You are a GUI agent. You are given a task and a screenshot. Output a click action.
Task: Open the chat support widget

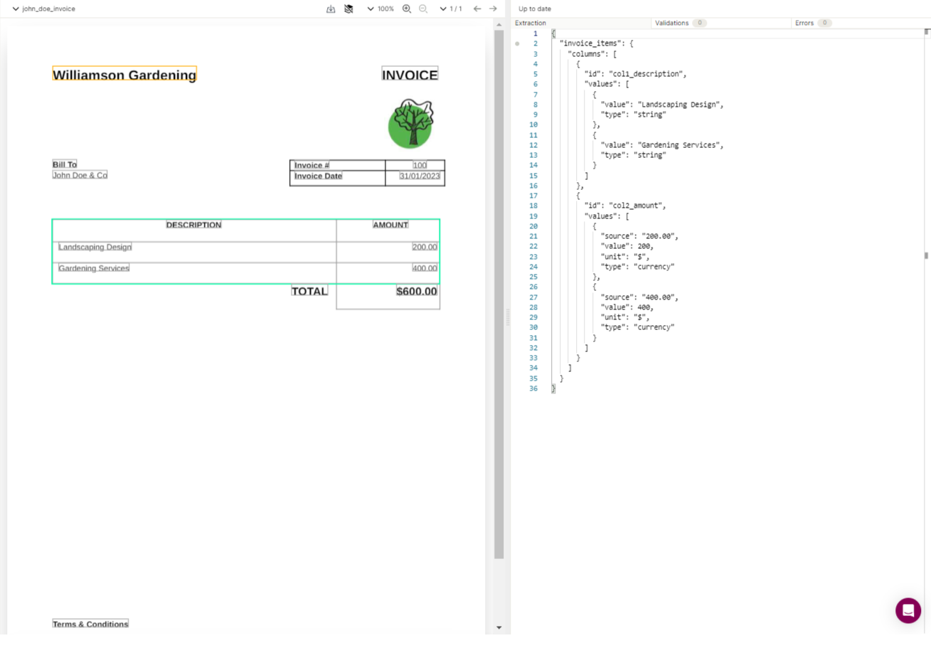click(x=908, y=610)
